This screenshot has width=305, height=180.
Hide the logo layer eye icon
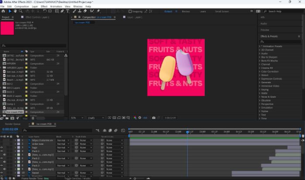click(2, 147)
